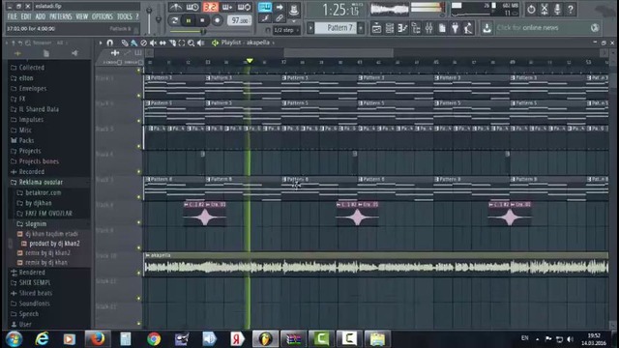Image resolution: width=619 pixels, height=348 pixels.
Task: Toggle the pattern/song mode switch
Action: pyautogui.click(x=174, y=20)
